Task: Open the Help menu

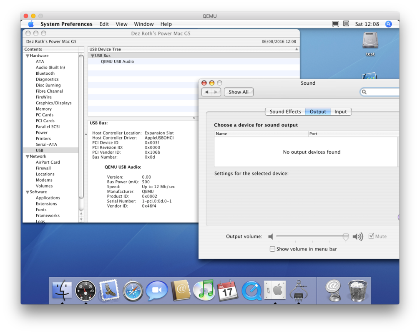Action: [166, 24]
